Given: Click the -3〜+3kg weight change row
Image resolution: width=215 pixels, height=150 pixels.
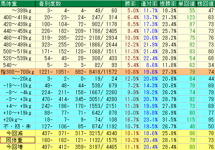Looking at the screenshot, I should coord(107,99).
